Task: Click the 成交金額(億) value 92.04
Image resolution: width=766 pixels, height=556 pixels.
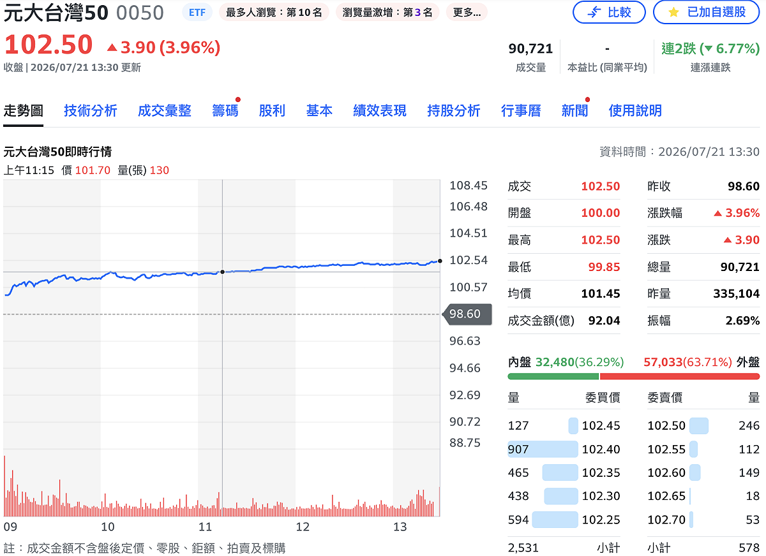Action: (604, 321)
